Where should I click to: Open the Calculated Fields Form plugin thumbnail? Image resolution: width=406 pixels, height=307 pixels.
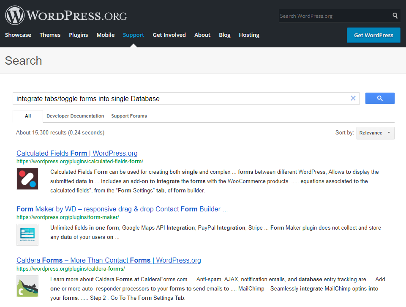pyautogui.click(x=27, y=179)
